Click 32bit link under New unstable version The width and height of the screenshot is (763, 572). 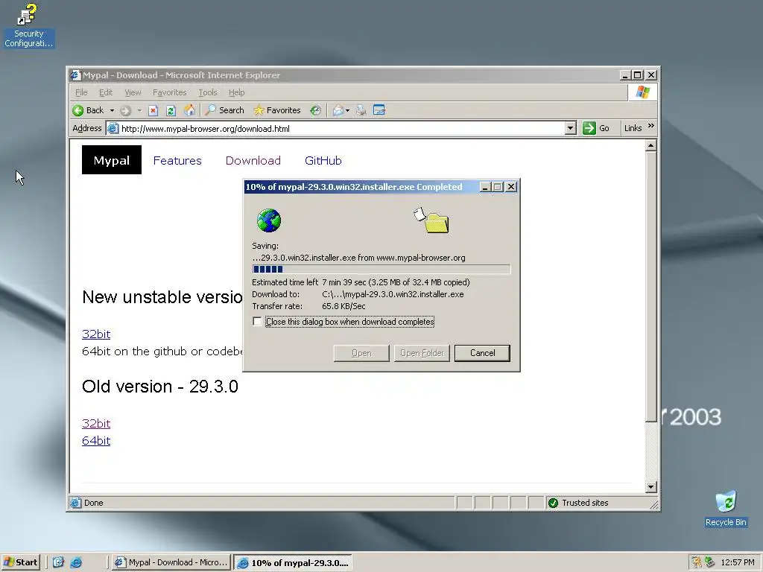(x=96, y=334)
